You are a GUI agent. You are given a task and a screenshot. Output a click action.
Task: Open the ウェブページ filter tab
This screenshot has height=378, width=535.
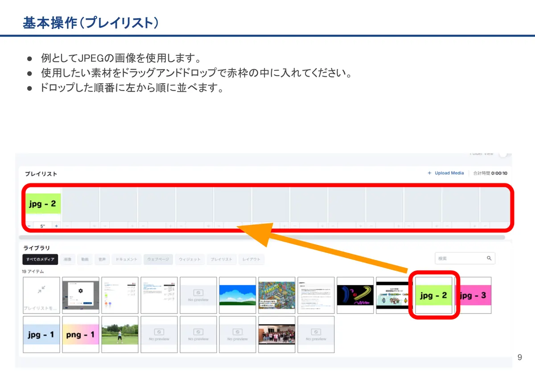(158, 259)
